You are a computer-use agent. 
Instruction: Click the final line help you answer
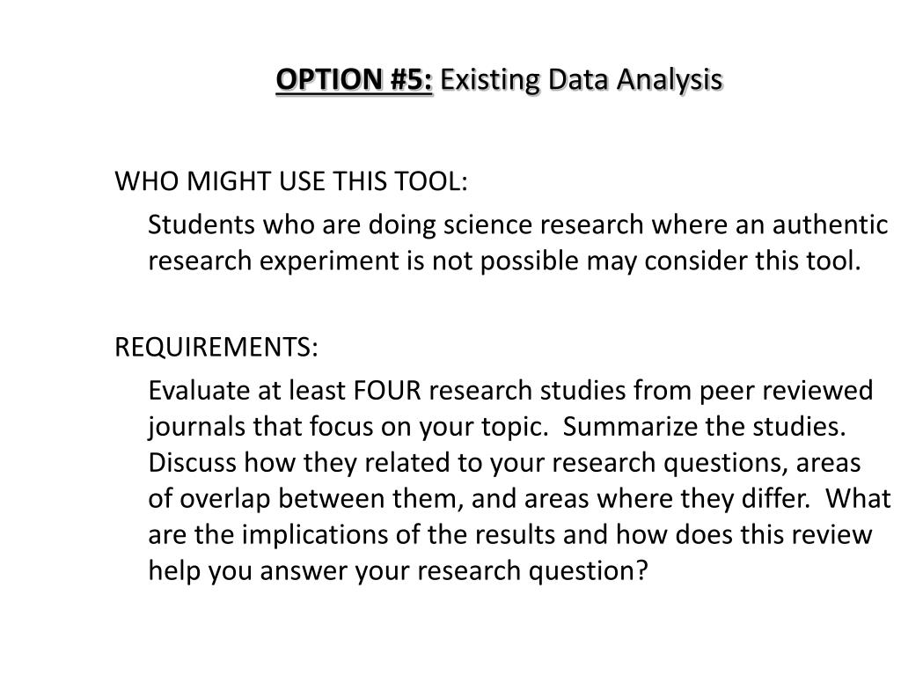click(398, 570)
